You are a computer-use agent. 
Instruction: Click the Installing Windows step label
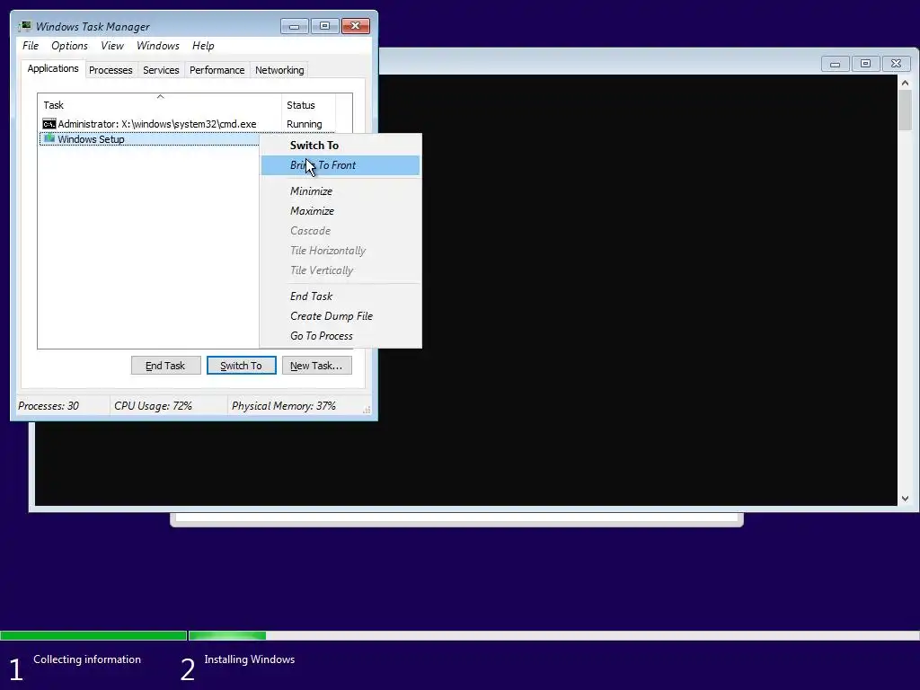(x=250, y=659)
